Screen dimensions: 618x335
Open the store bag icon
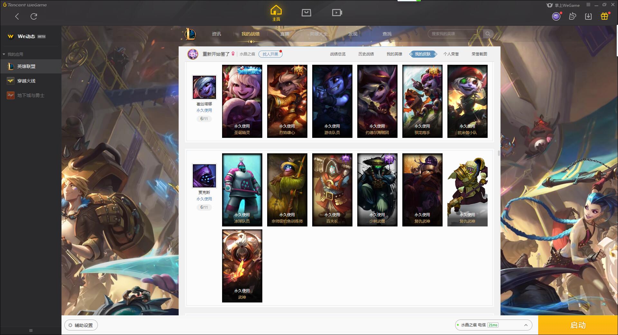tap(306, 13)
